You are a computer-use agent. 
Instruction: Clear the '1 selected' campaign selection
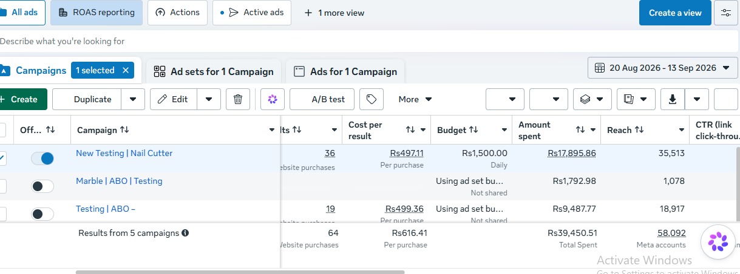(x=125, y=70)
